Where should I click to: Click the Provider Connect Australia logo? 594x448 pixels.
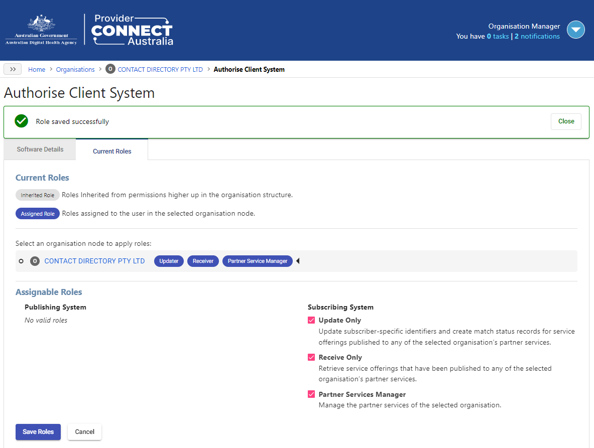[x=131, y=30]
